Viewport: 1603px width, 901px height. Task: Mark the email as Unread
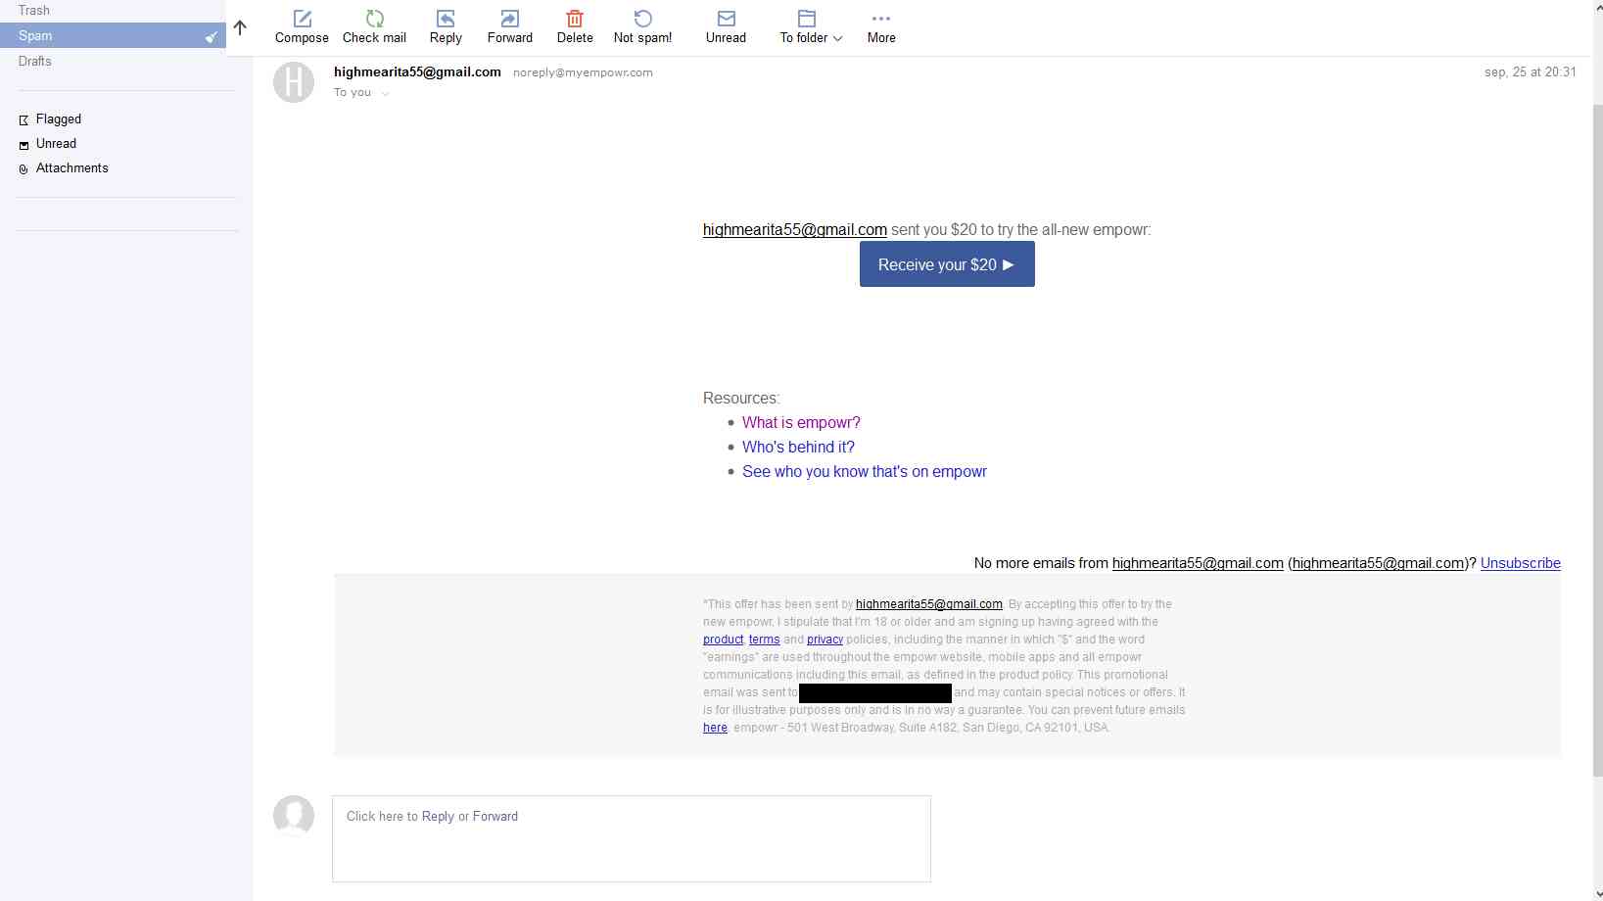click(726, 26)
